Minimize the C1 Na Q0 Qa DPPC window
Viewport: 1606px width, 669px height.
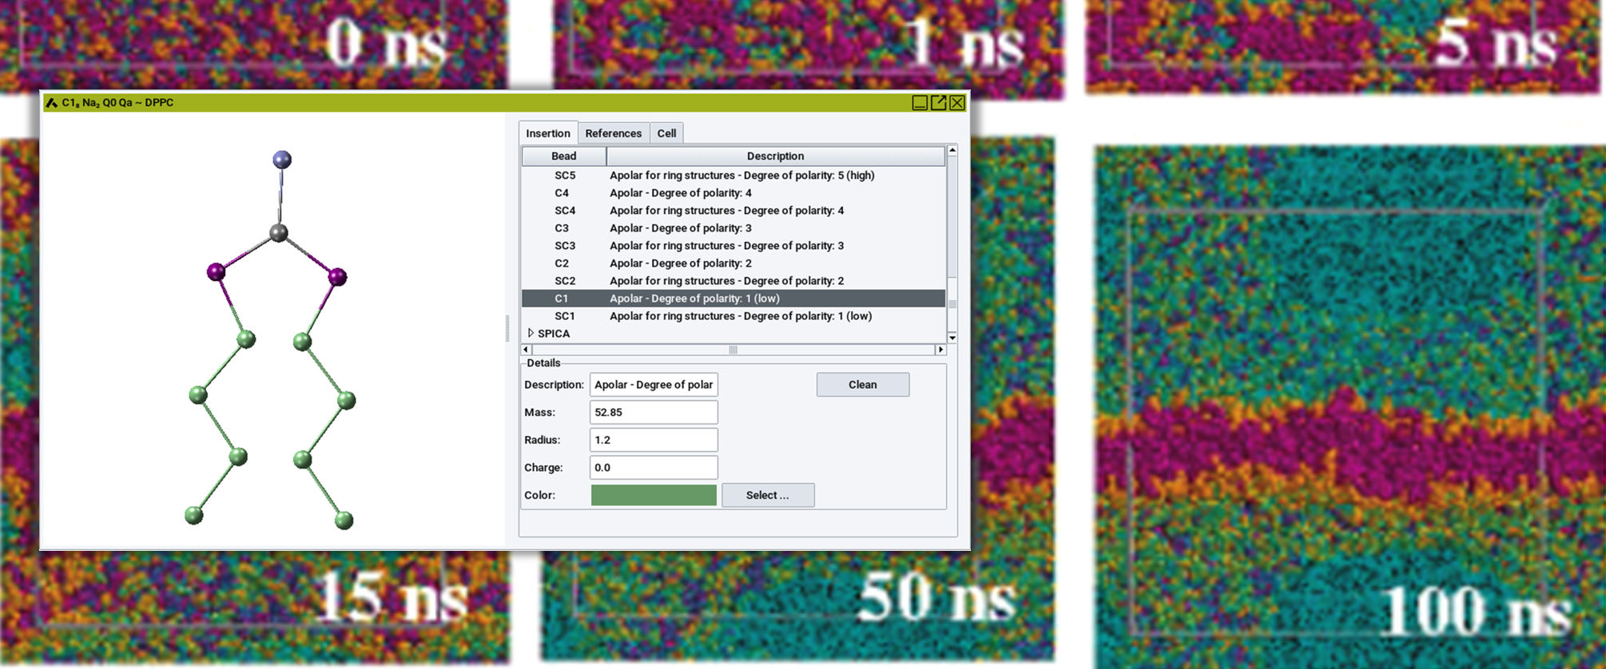(x=919, y=103)
